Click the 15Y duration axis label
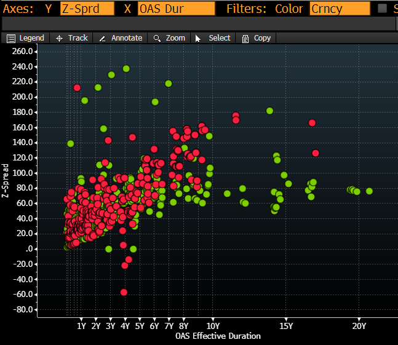This screenshot has height=345, width=398. tap(286, 326)
